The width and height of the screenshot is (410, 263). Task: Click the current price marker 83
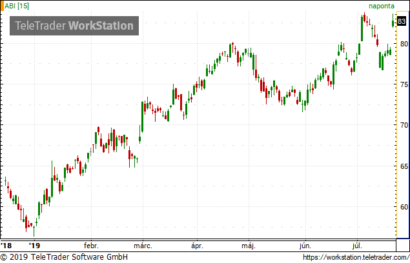(402, 21)
